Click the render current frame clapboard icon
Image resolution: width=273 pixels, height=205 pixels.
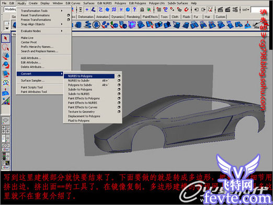pos(220,9)
